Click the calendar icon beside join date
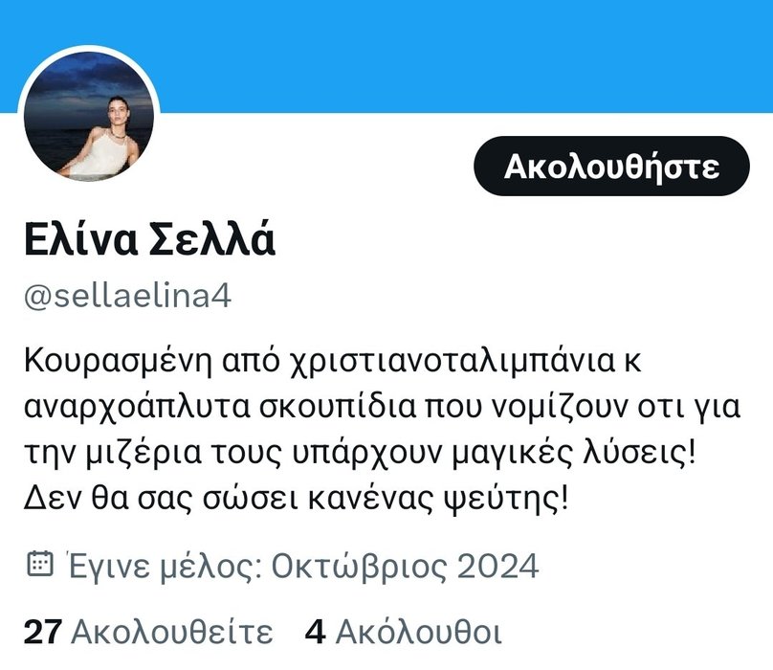This screenshot has height=670, width=773. pos(39,564)
